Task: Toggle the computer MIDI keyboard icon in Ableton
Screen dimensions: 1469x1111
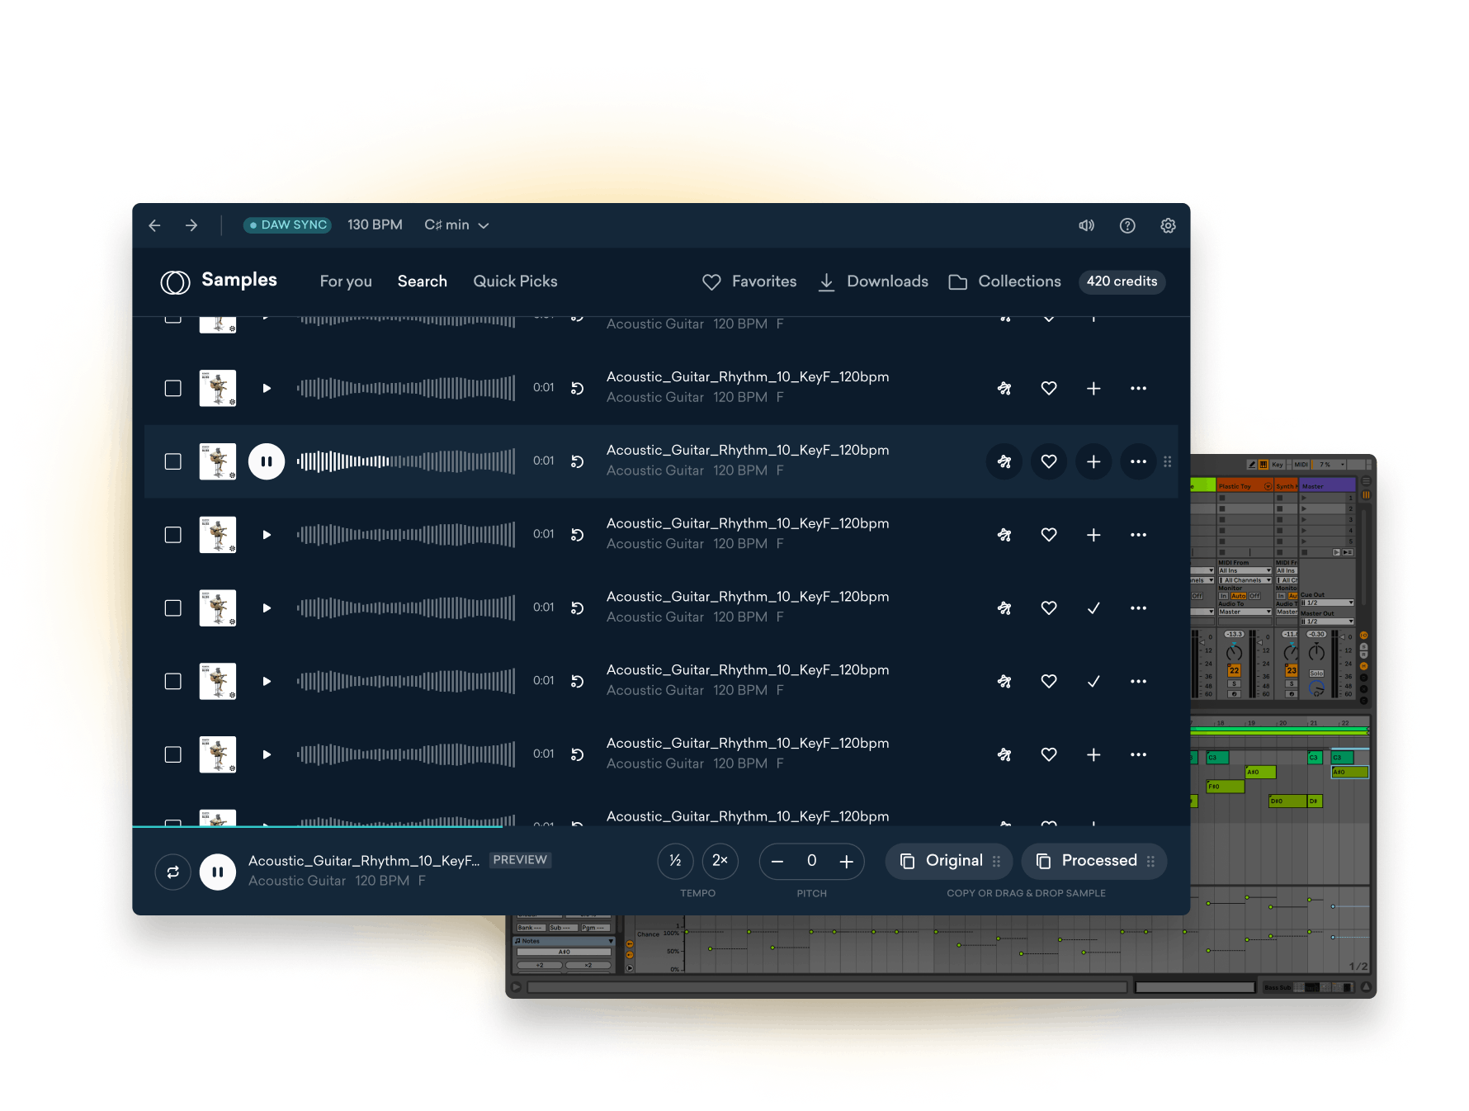Action: point(1264,465)
